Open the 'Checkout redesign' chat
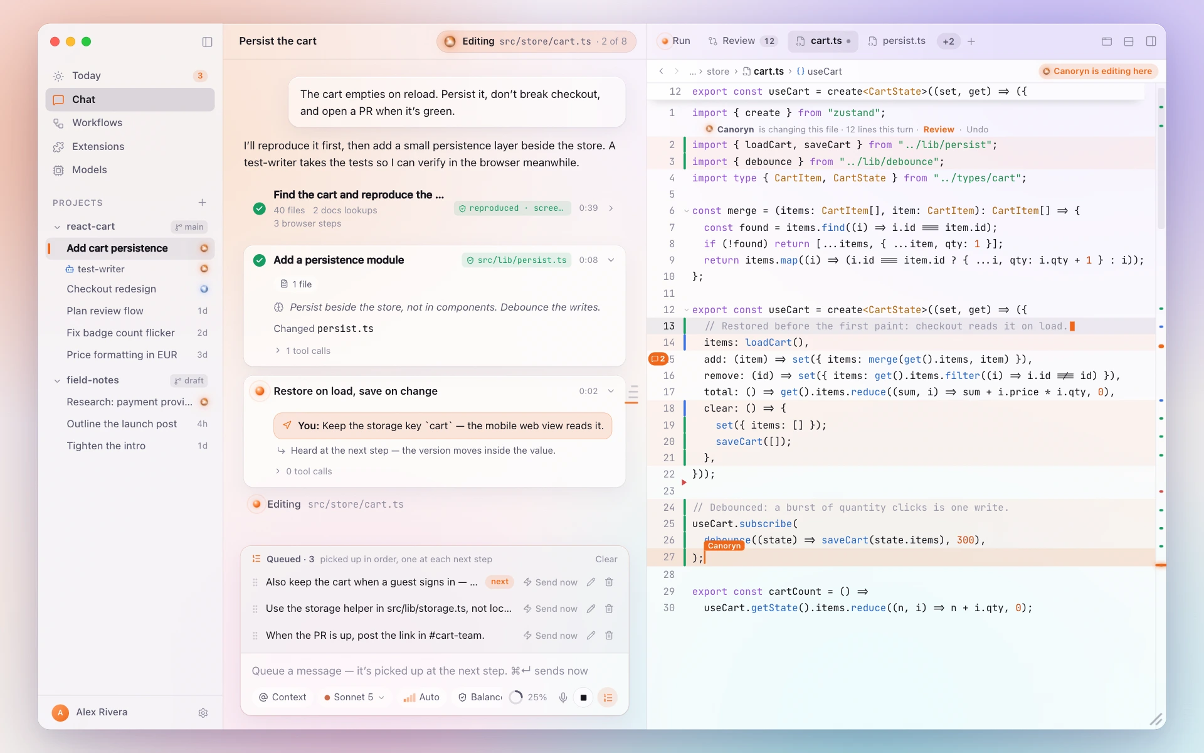Image resolution: width=1204 pixels, height=753 pixels. [130, 289]
